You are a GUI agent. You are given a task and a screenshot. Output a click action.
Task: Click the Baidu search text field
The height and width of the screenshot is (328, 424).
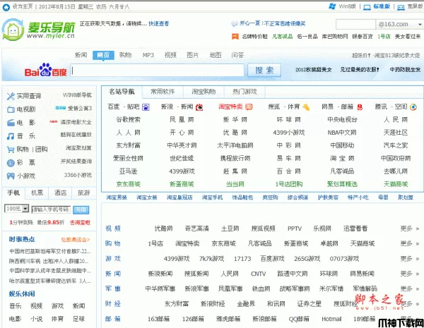[158, 71]
